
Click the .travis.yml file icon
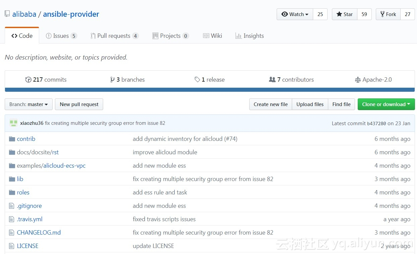tap(12, 219)
